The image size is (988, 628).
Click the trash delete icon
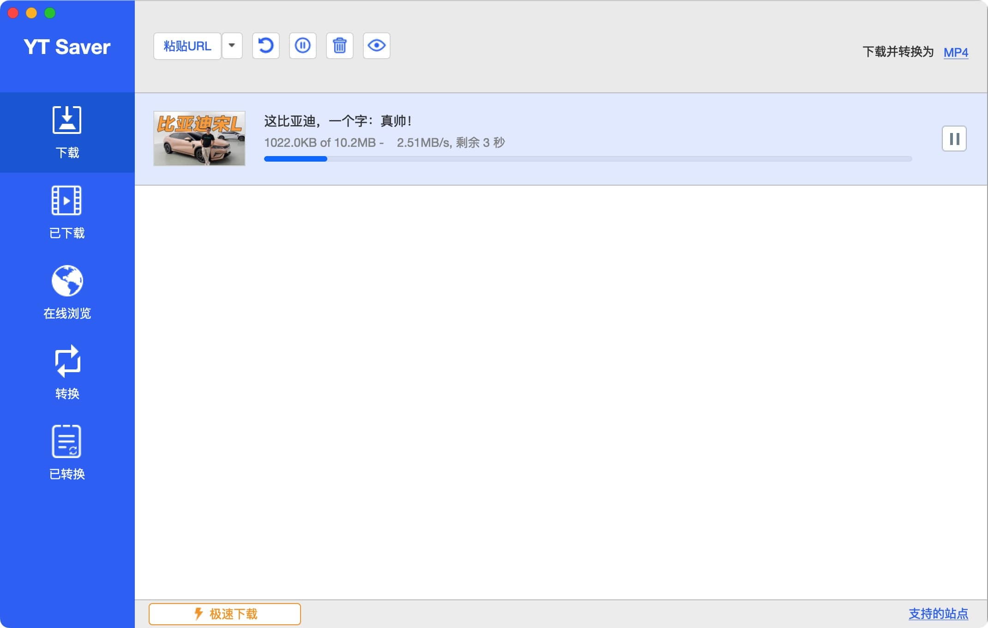[x=340, y=46]
